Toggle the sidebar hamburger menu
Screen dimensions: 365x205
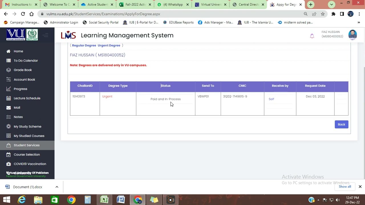pos(45,35)
